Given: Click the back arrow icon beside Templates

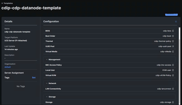Looking at the screenshot, I should coord(2,3).
